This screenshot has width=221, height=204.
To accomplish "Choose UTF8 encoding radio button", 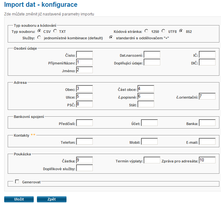I will coord(164,31).
